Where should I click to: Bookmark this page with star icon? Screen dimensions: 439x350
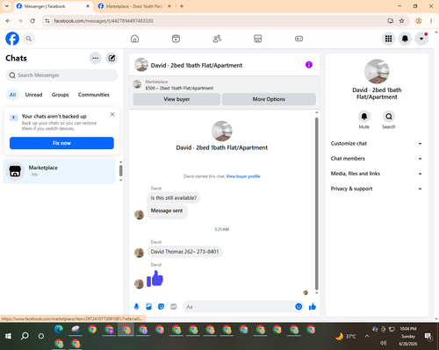(x=401, y=21)
